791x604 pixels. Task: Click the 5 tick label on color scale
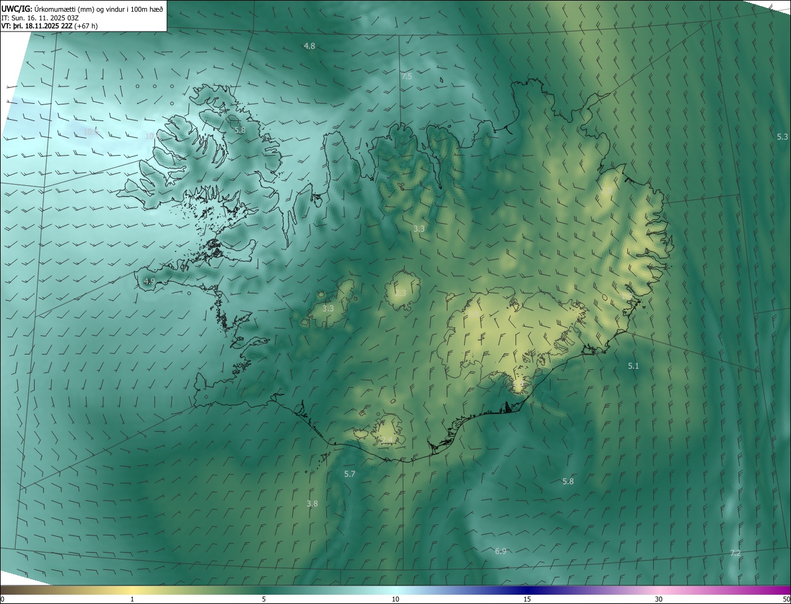[x=264, y=599]
